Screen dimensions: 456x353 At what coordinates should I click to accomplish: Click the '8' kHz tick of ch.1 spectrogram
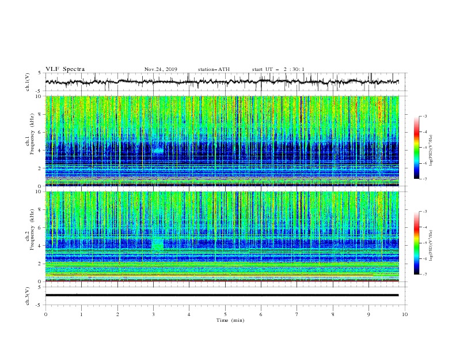[40, 114]
